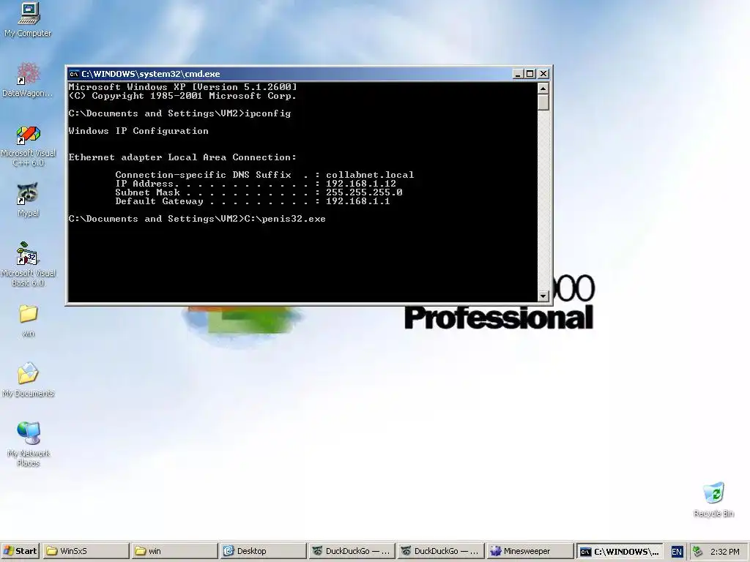Click the C:\WINDOWS cmd taskbar button
750x562 pixels.
[x=620, y=552]
